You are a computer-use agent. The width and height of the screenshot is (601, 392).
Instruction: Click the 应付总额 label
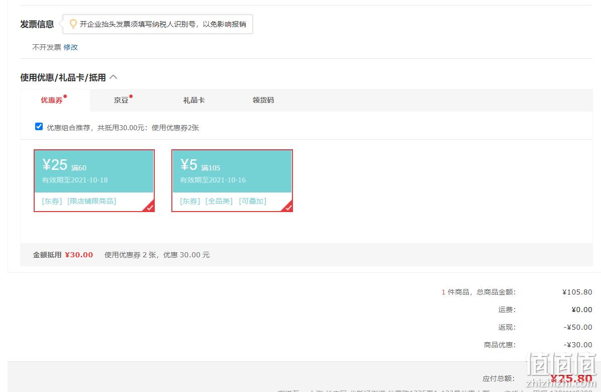coord(499,378)
